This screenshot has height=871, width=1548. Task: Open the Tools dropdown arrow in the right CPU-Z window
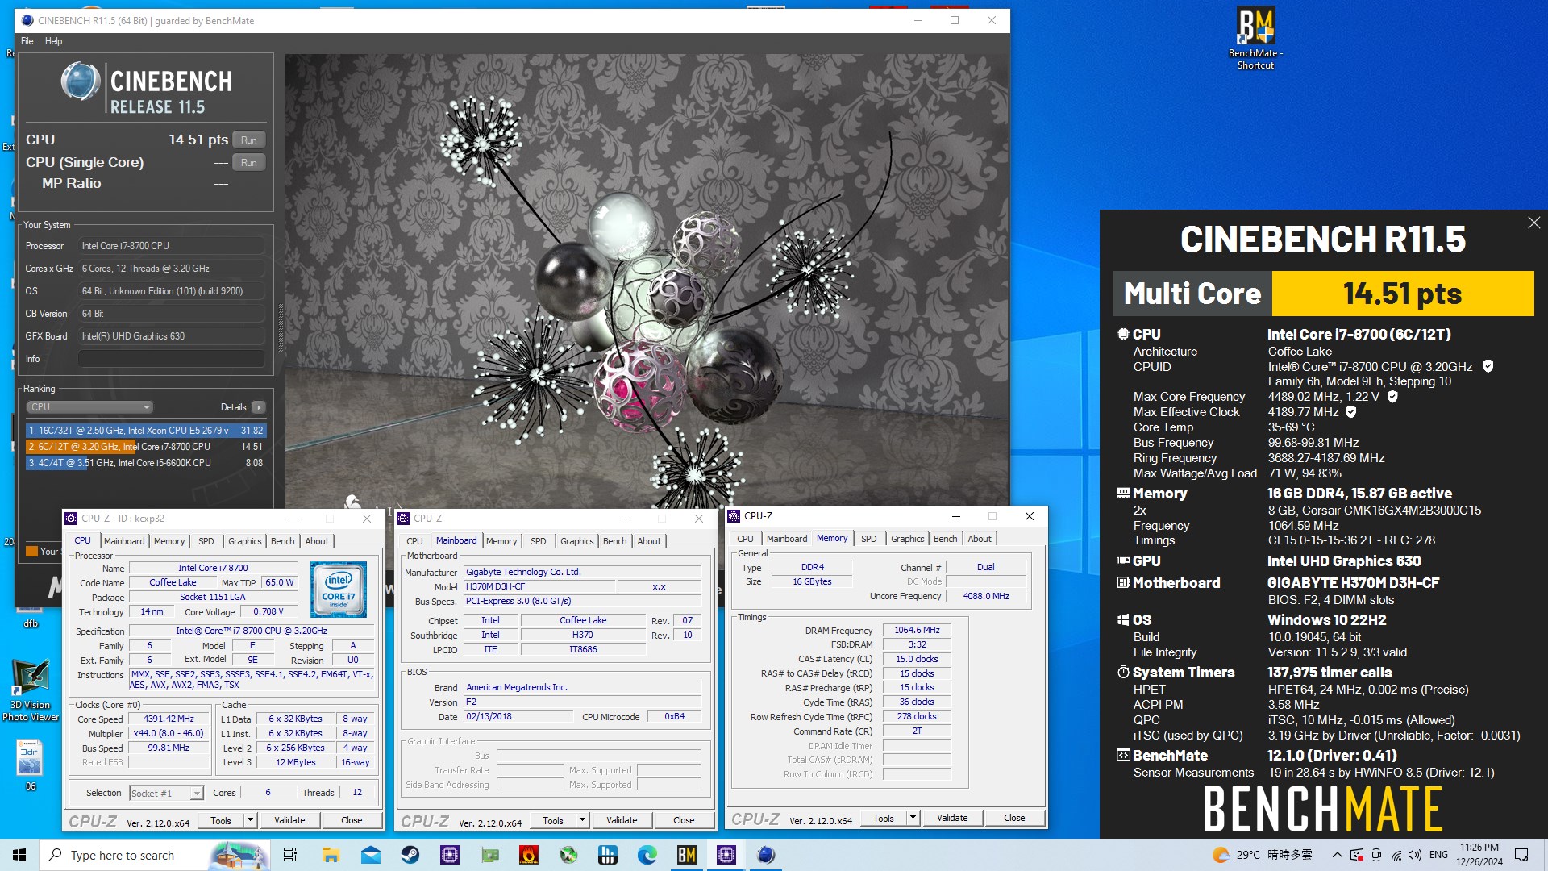click(913, 818)
